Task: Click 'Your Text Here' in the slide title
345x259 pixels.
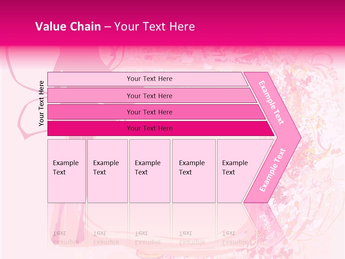Action: tap(155, 27)
